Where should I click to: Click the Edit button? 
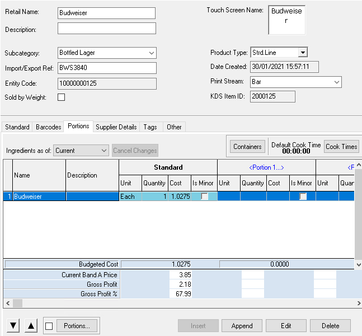point(286,326)
